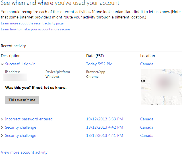This screenshot has height=159, width=182.
Task: Click the Successful sign-in link
Action: coord(20,64)
